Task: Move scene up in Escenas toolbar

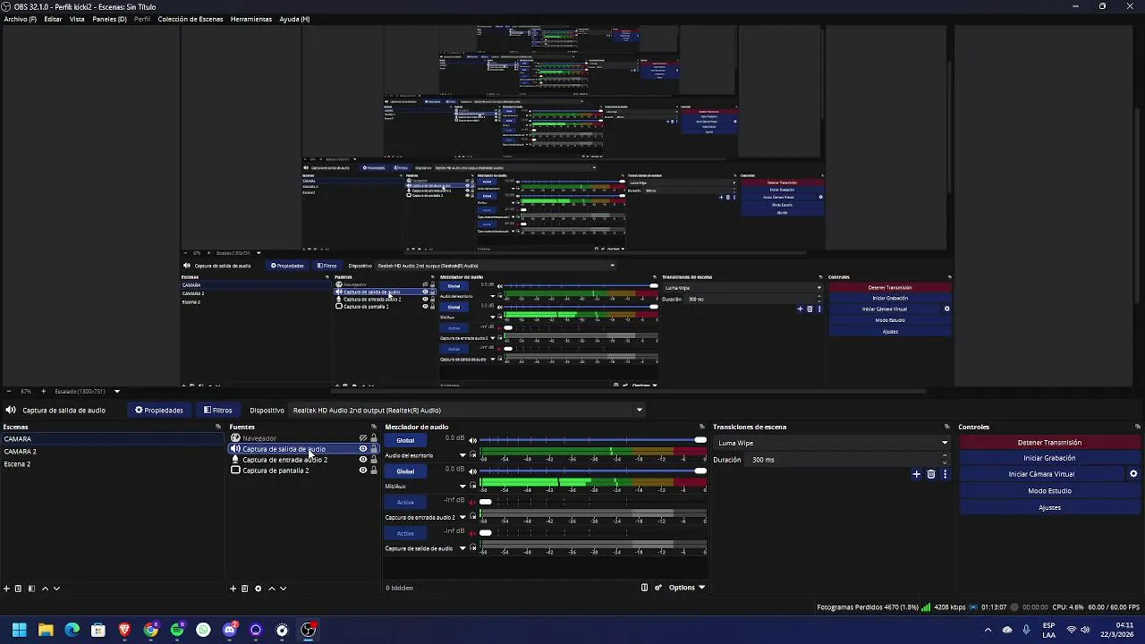Action: point(45,589)
